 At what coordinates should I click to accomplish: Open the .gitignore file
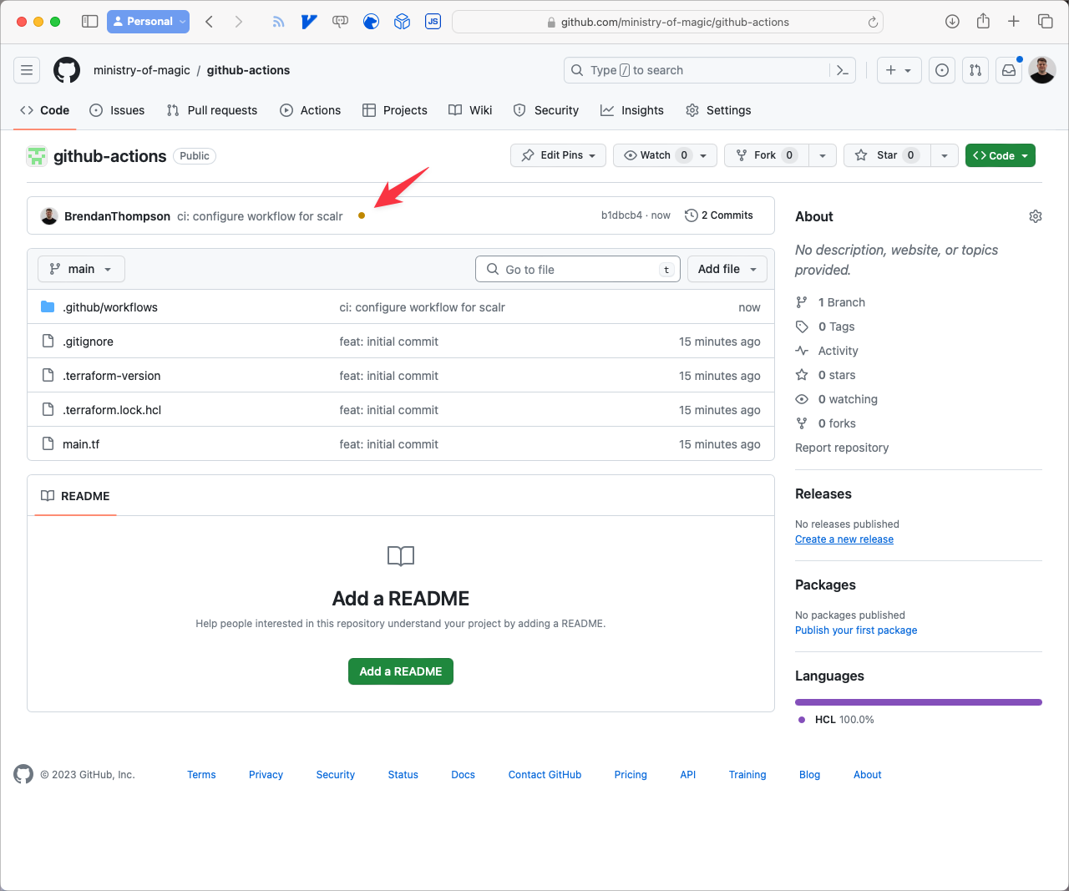coord(88,342)
